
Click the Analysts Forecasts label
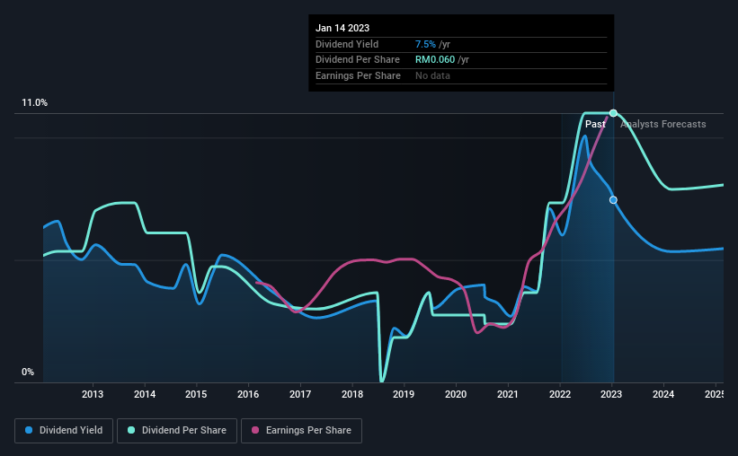click(x=662, y=124)
